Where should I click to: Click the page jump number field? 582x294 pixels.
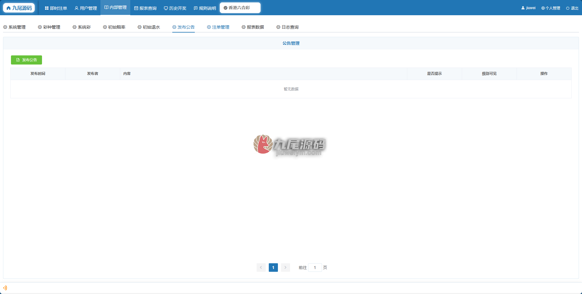315,268
